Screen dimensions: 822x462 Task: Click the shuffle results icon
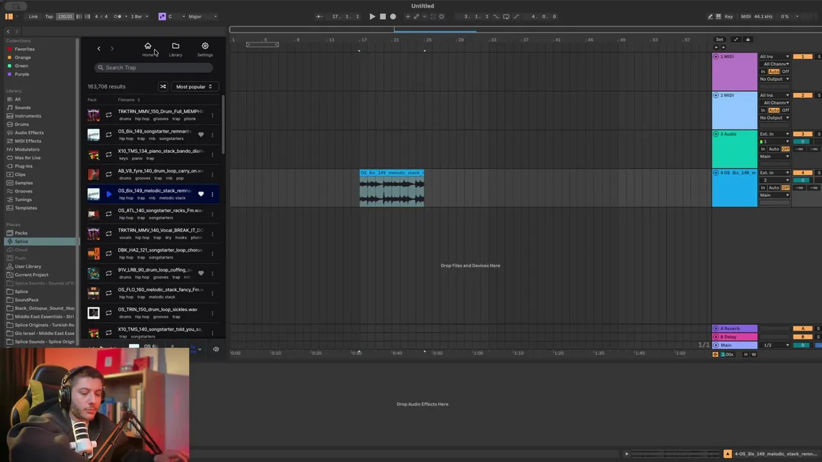click(162, 87)
